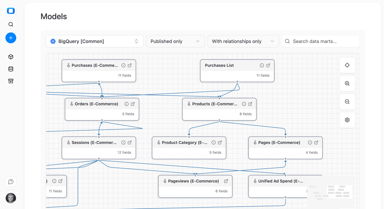Click "12 fields" on the Sessions node
Viewport: 384px width, 209px height.
pyautogui.click(x=124, y=152)
